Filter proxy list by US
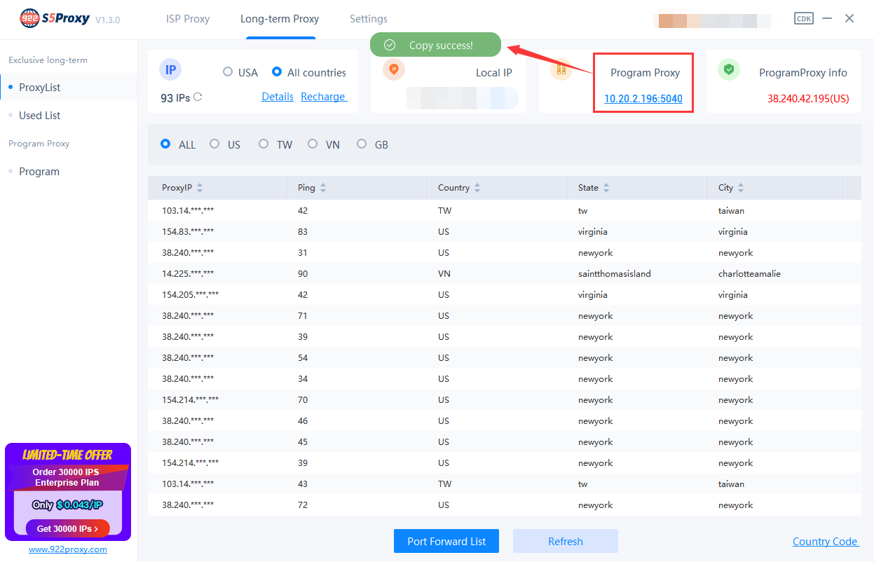This screenshot has width=874, height=562. click(214, 144)
